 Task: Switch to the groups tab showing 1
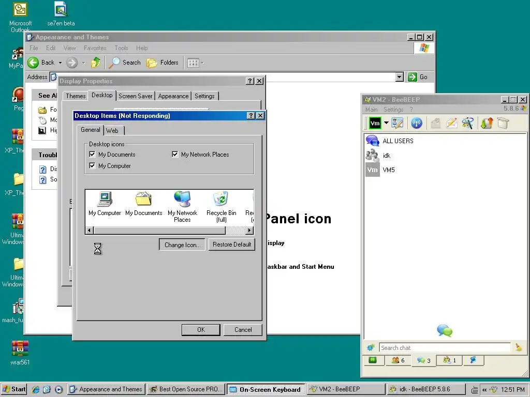point(449,360)
